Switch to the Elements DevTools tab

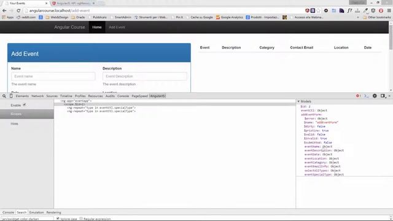pos(22,96)
